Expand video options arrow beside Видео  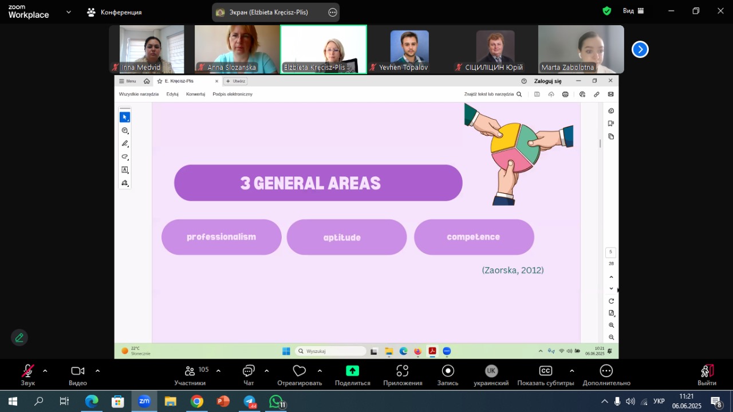97,371
